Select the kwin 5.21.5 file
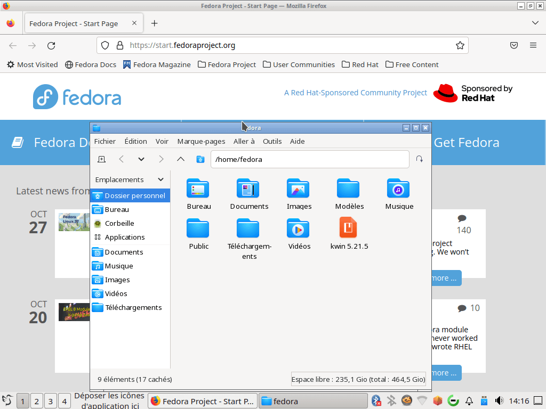 349,228
